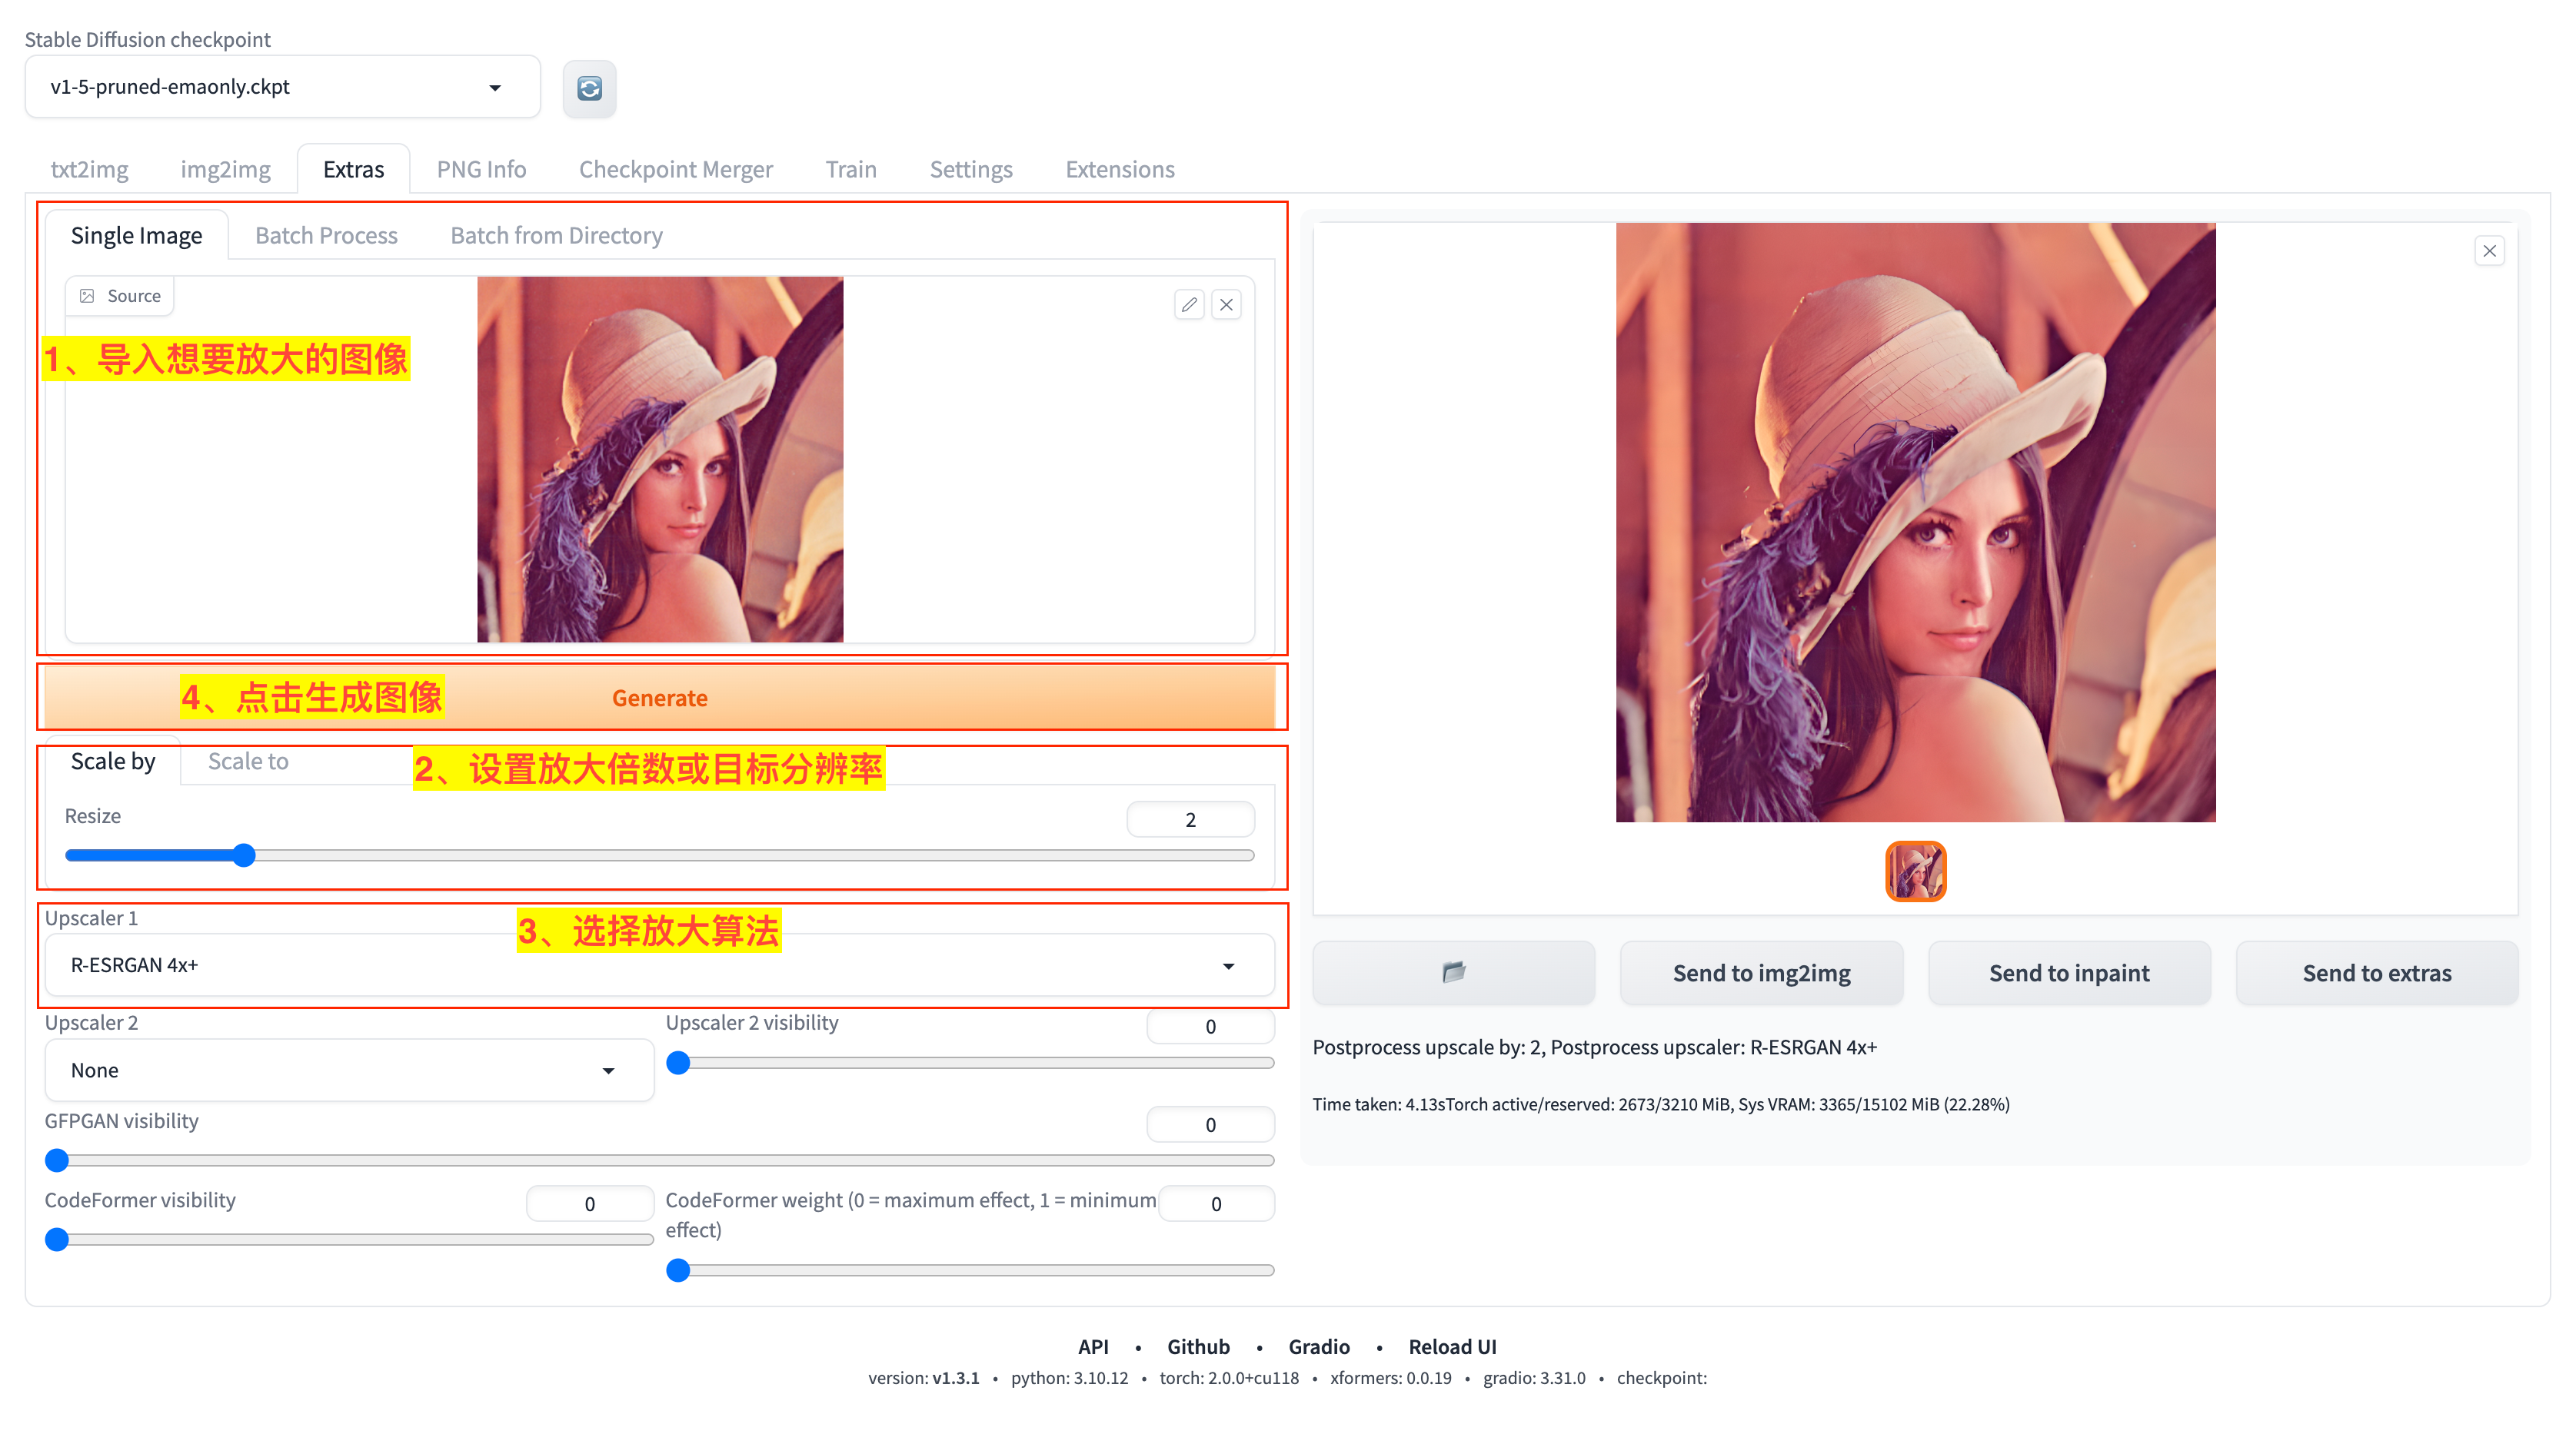Open the PNG Info tab
Viewport: 2576px width, 1434px height.
pyautogui.click(x=481, y=169)
